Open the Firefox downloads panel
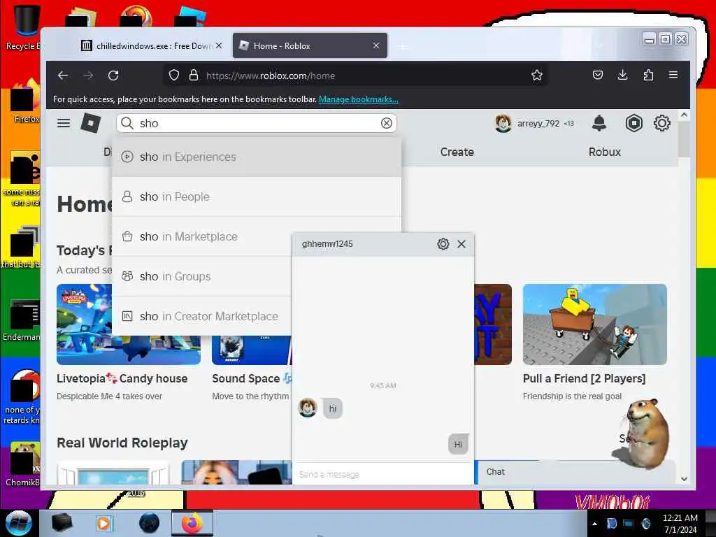Screen dimensions: 716x537 pos(622,76)
